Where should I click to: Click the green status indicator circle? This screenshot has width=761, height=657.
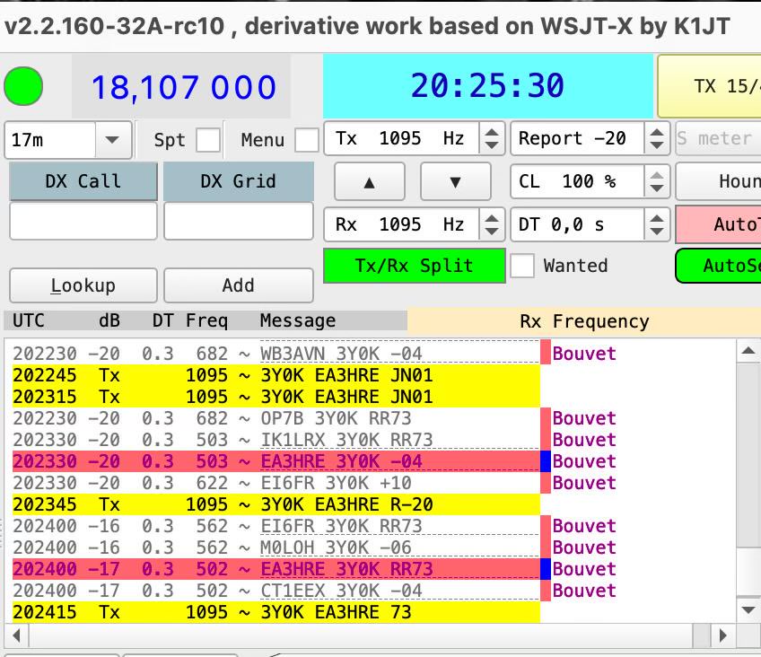23,86
